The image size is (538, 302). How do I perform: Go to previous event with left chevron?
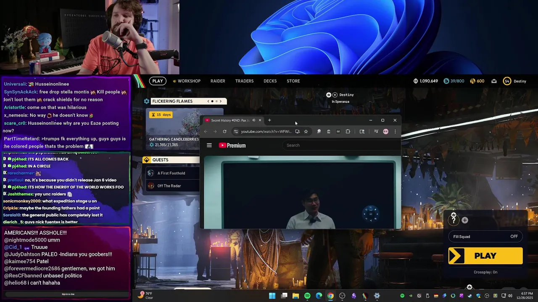208,101
